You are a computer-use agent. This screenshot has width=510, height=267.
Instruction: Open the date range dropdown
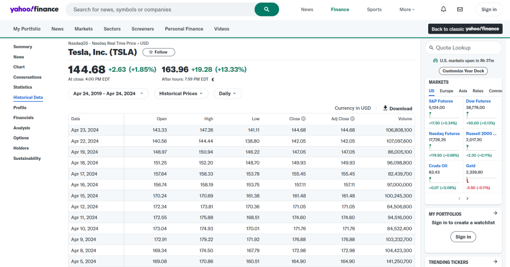[108, 94]
